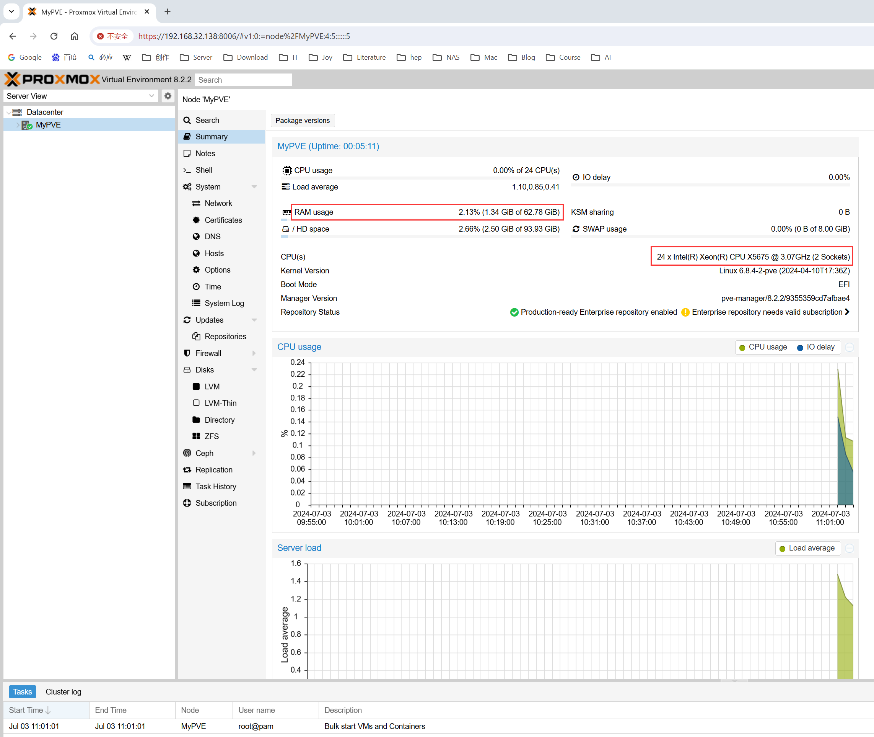Image resolution: width=874 pixels, height=737 pixels.
Task: Click the CPU usage chart undo-zoom button
Action: (x=850, y=347)
